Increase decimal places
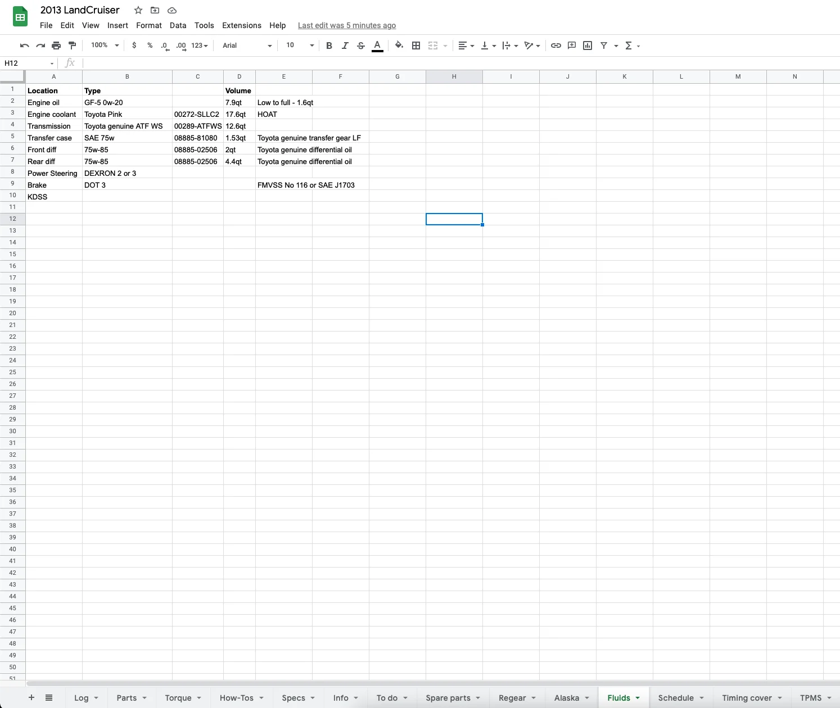840x708 pixels. (181, 46)
